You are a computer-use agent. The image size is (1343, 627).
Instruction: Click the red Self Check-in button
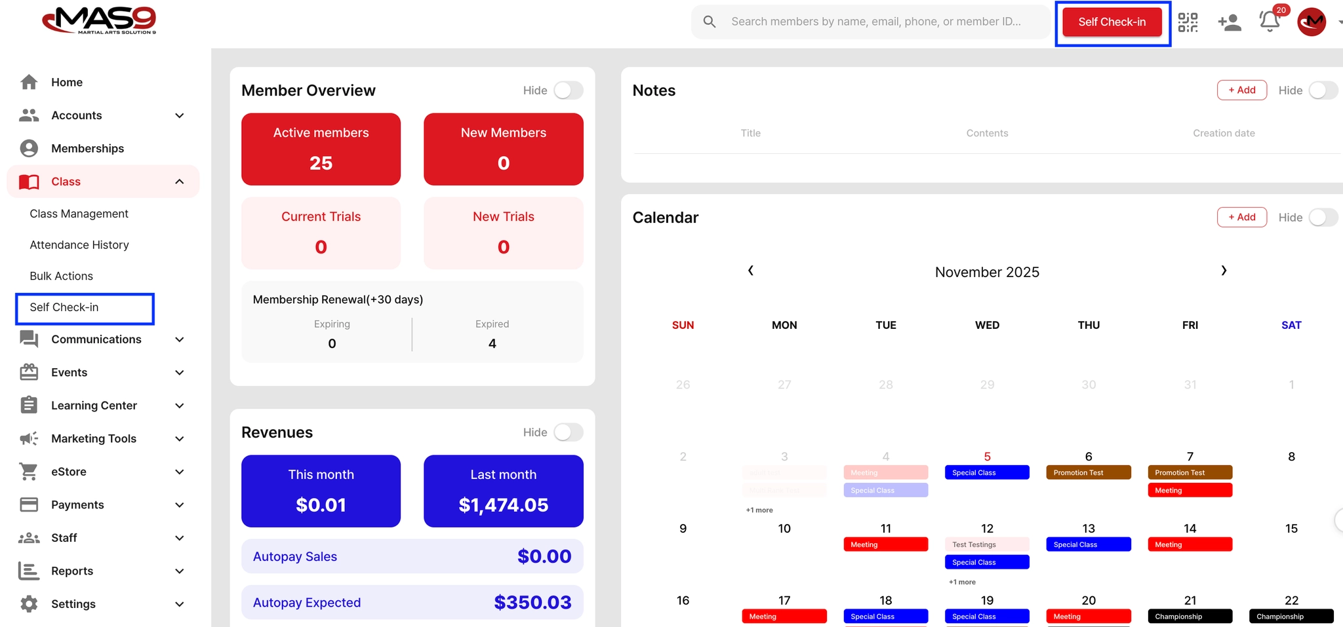1112,22
